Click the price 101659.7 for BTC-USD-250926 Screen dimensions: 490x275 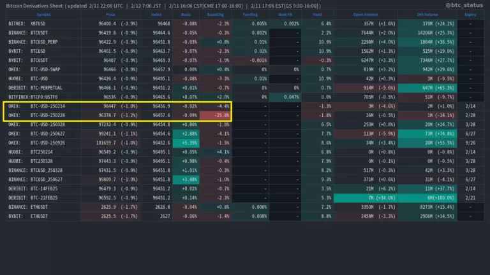[x=106, y=143]
